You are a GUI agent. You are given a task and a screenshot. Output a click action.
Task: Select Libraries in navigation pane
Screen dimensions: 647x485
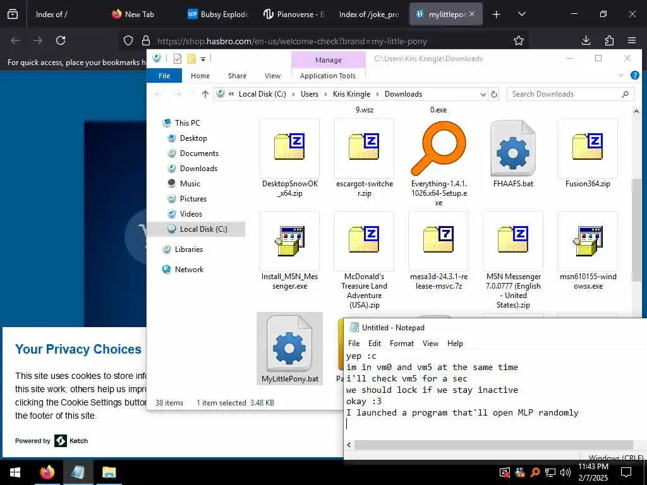click(188, 249)
